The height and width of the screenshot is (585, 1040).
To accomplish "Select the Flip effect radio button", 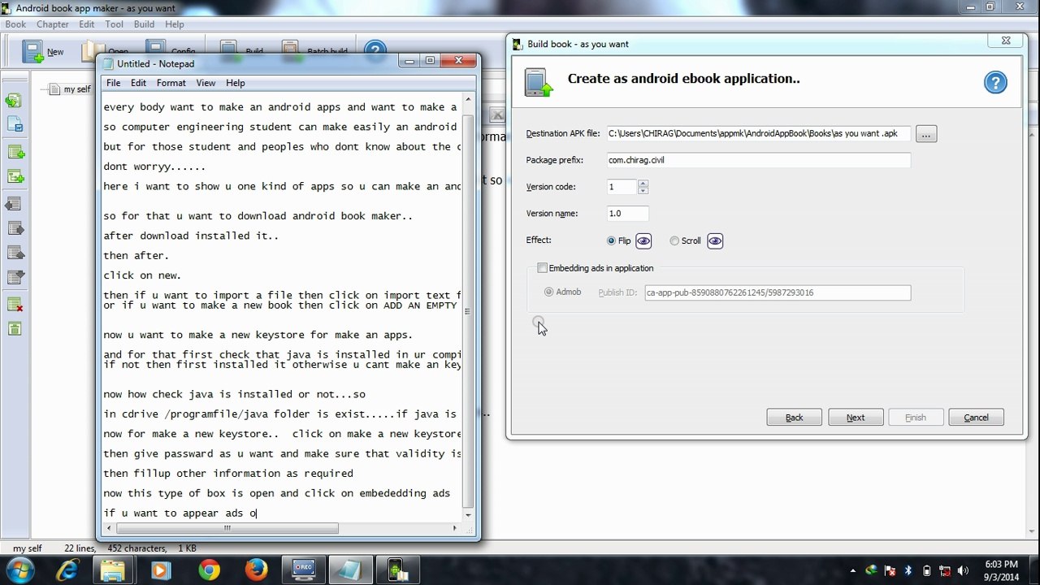I will [x=611, y=240].
